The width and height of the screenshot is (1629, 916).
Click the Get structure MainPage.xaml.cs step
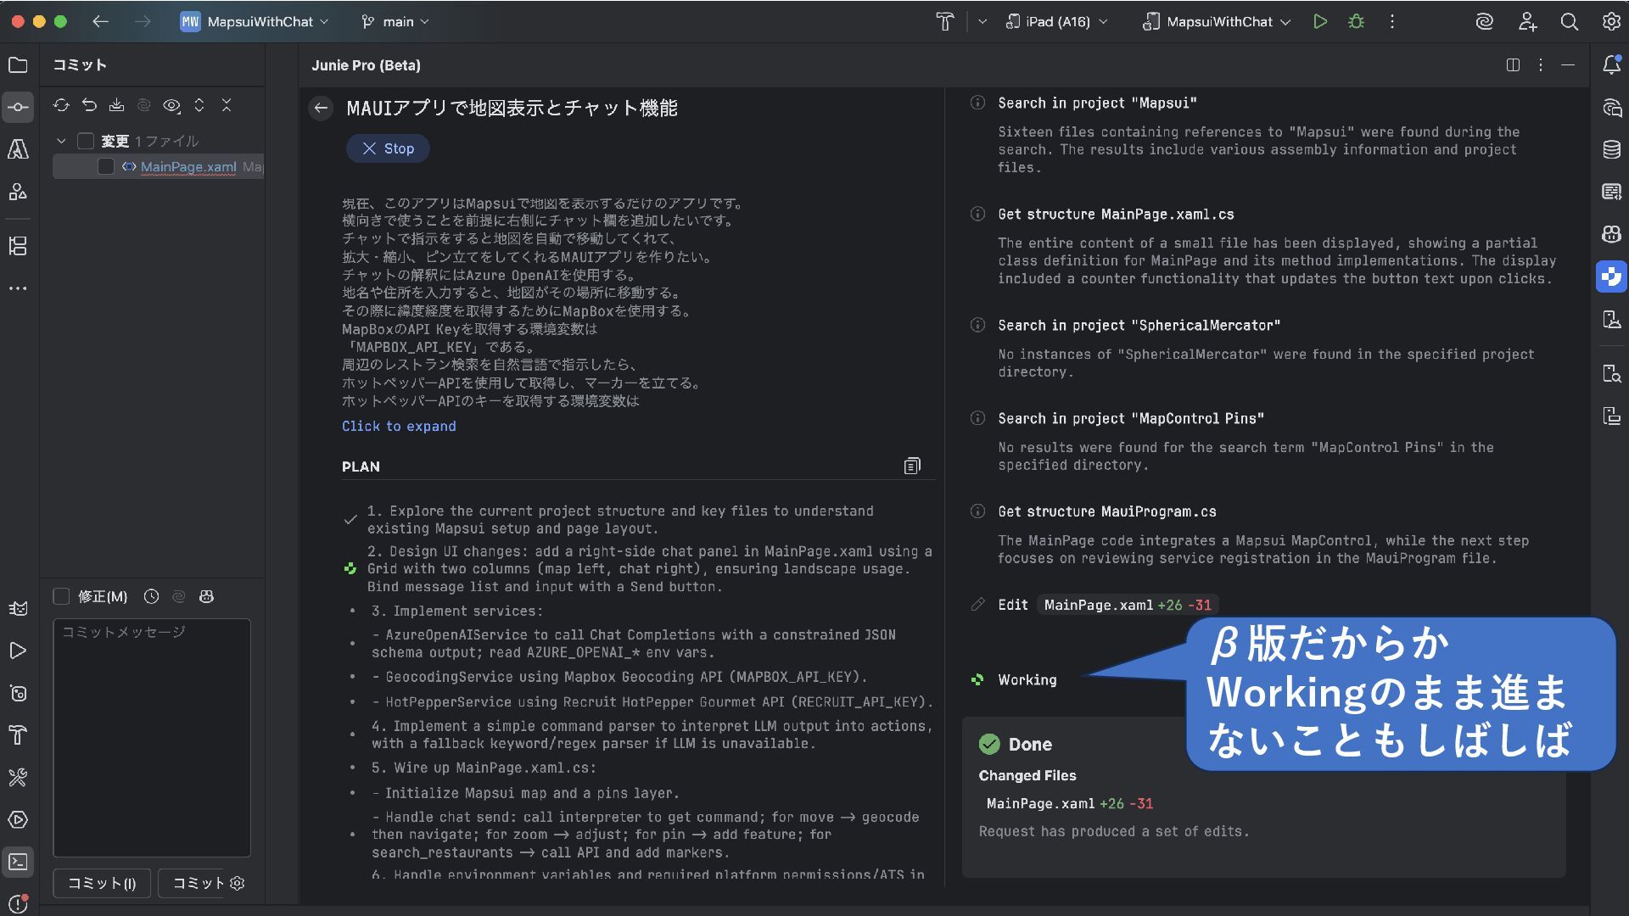(x=1116, y=214)
